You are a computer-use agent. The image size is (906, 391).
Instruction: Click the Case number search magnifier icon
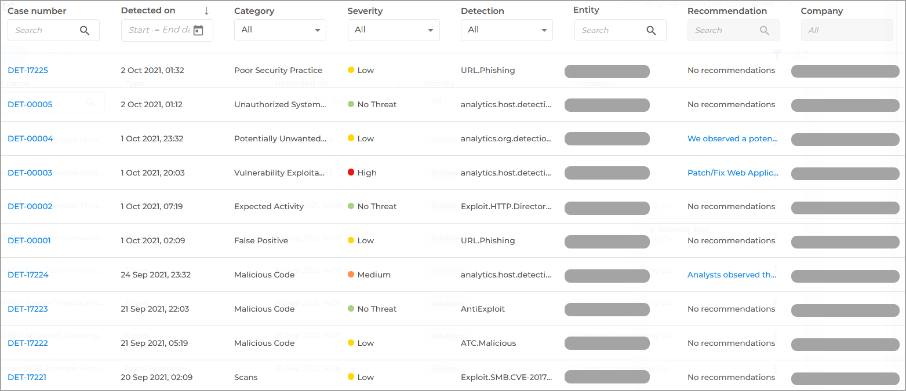(85, 31)
